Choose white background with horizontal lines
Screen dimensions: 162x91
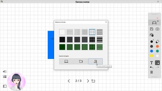(x=70, y=32)
